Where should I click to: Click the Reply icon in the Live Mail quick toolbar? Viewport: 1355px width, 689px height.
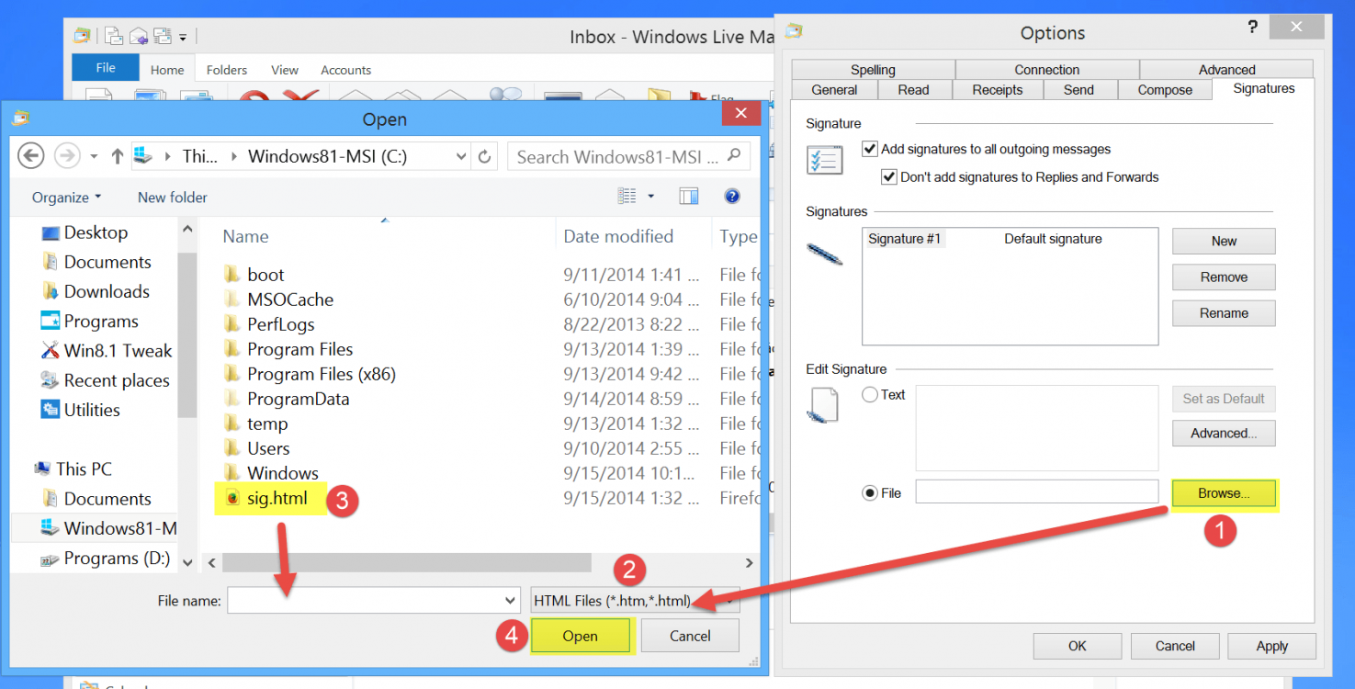138,37
